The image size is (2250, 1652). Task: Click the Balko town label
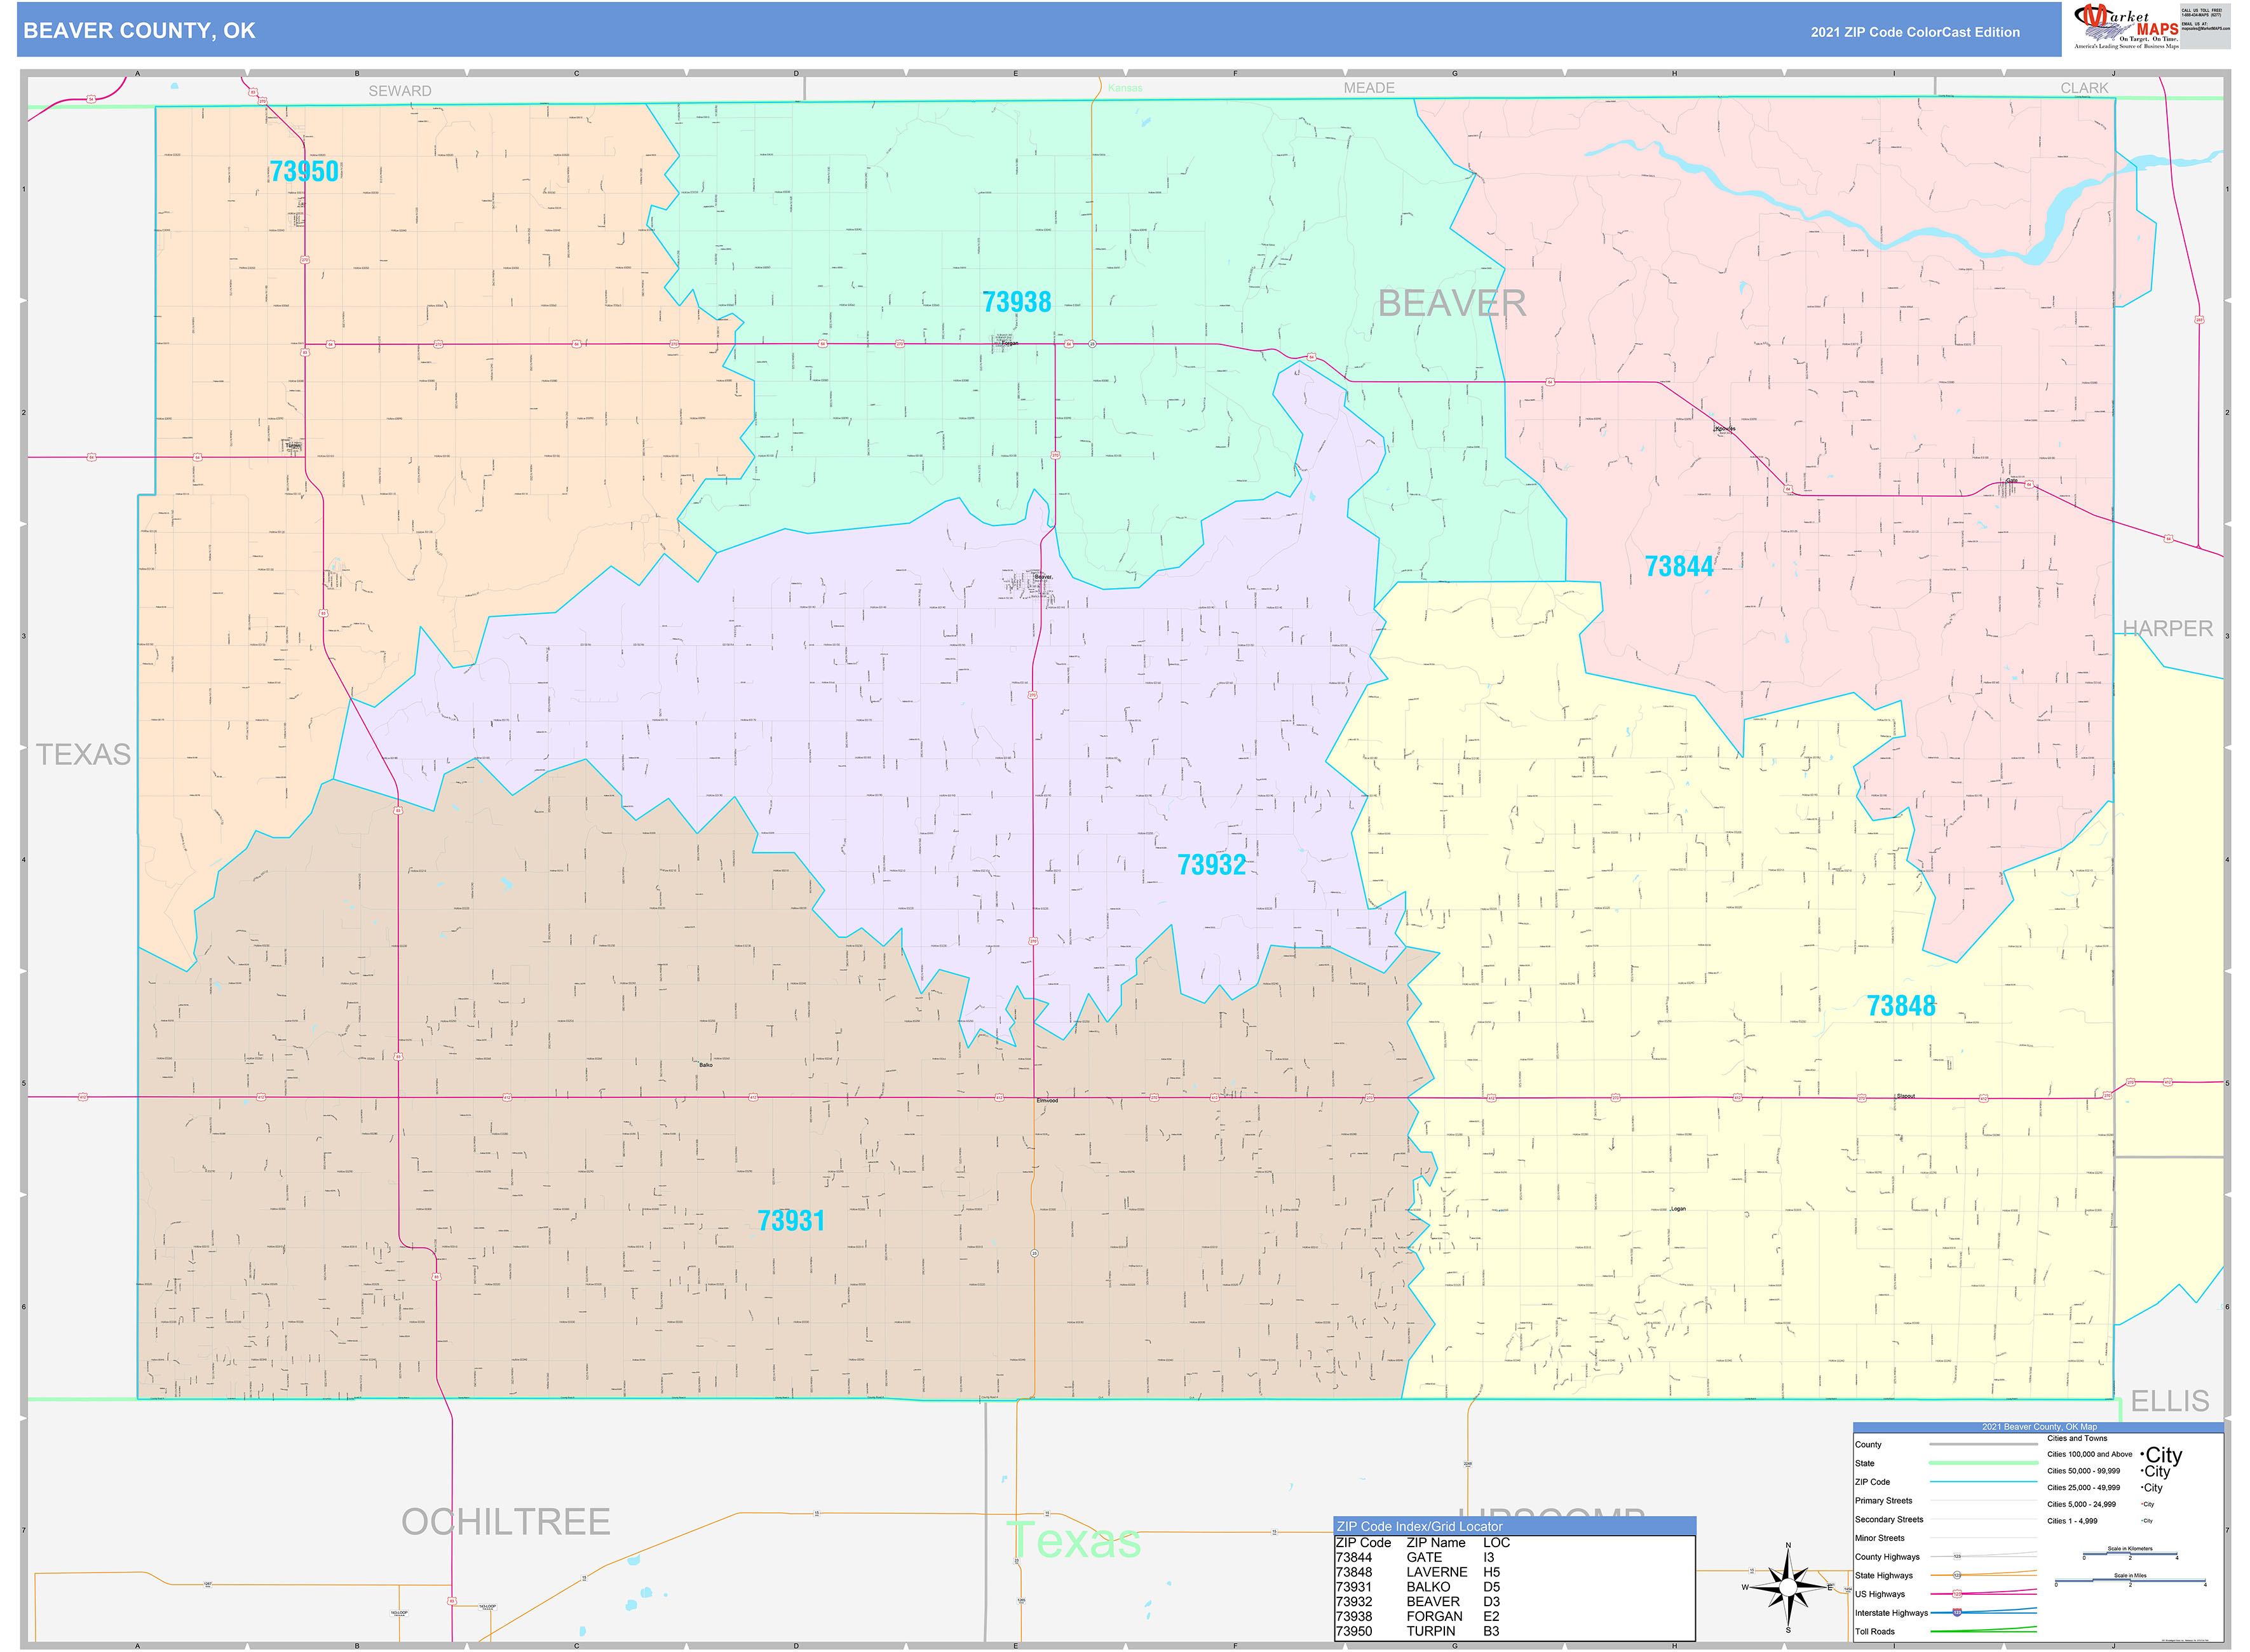point(706,1065)
